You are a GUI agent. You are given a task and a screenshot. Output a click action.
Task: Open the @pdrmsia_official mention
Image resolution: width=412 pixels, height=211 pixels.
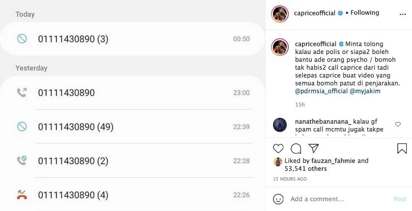point(321,91)
